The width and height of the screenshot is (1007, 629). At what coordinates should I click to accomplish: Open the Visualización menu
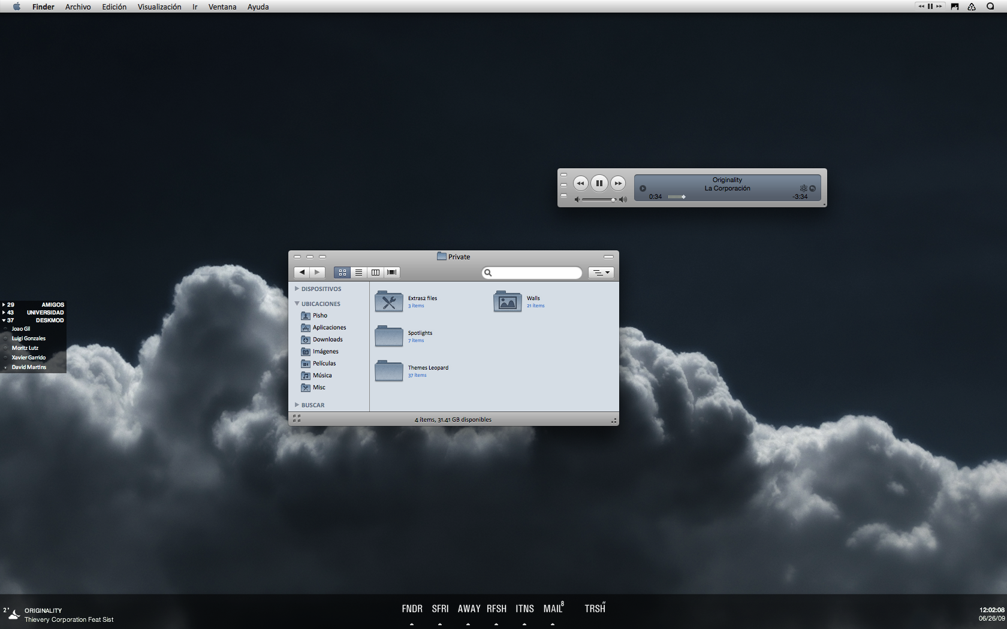coord(159,7)
